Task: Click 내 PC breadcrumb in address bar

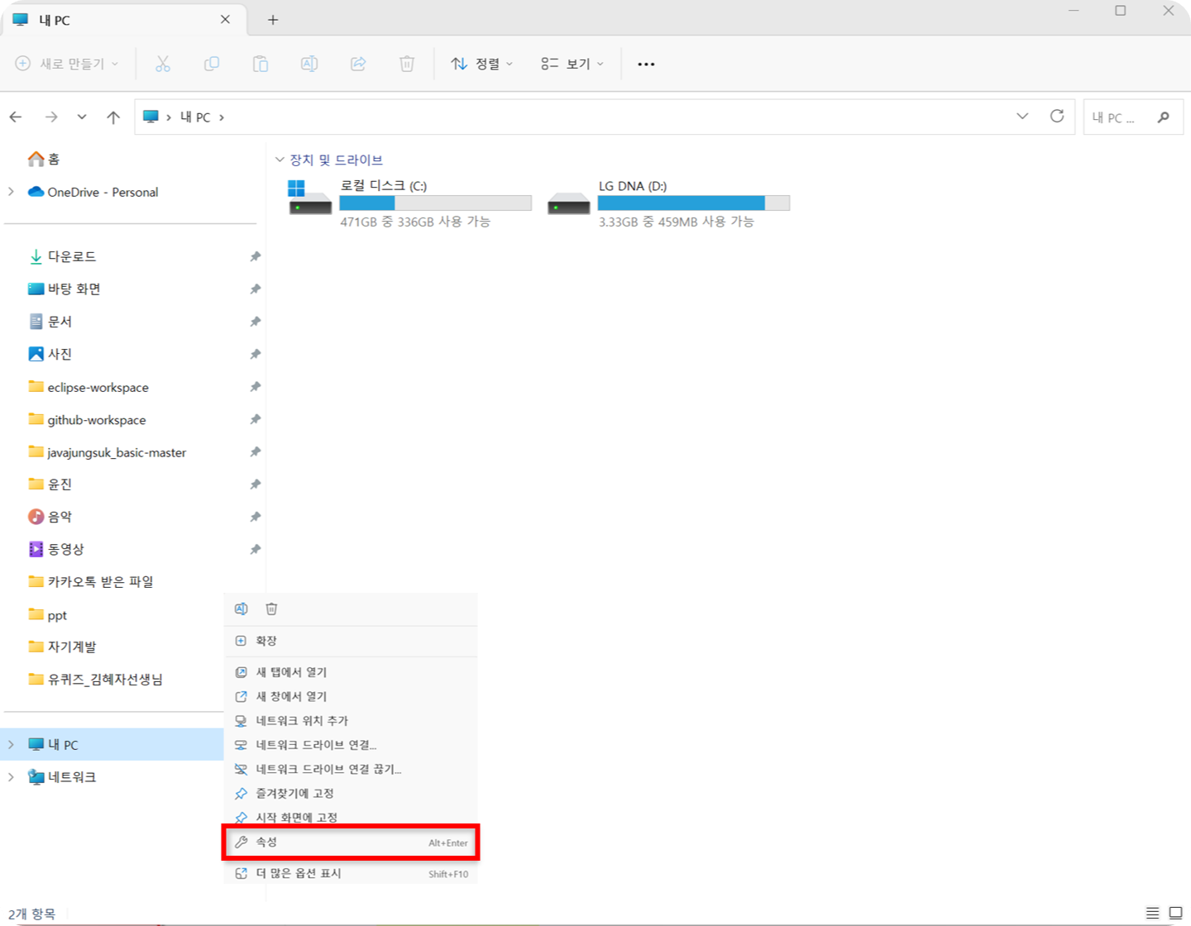Action: (195, 117)
